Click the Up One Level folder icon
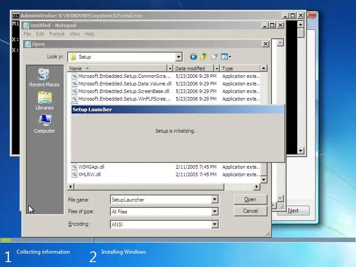Image resolution: width=356 pixels, height=267 pixels. [x=204, y=57]
